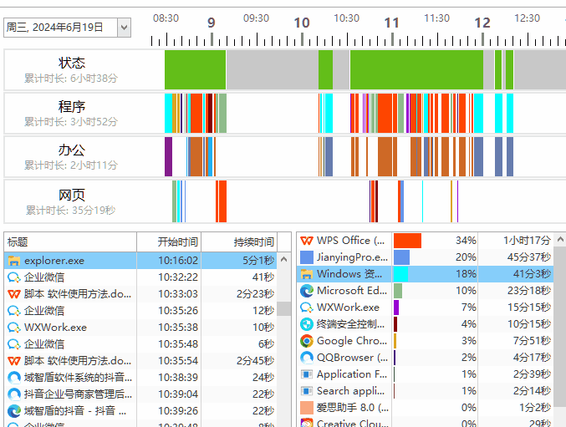Click Edge icon of 域智盾的抖音 row
The width and height of the screenshot is (566, 427).
point(14,411)
